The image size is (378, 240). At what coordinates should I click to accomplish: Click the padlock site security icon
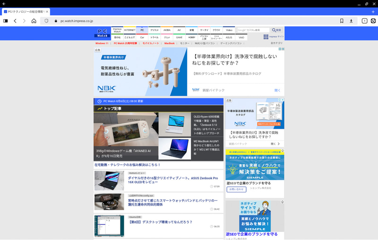[56, 21]
